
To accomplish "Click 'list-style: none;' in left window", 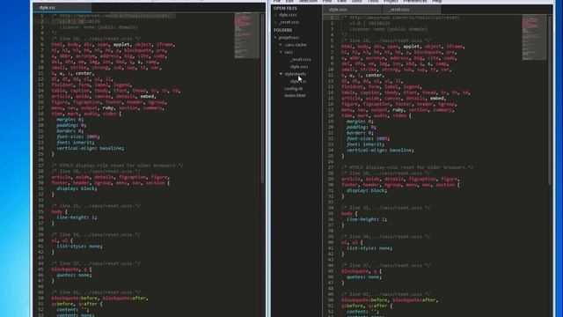I will [x=80, y=247].
